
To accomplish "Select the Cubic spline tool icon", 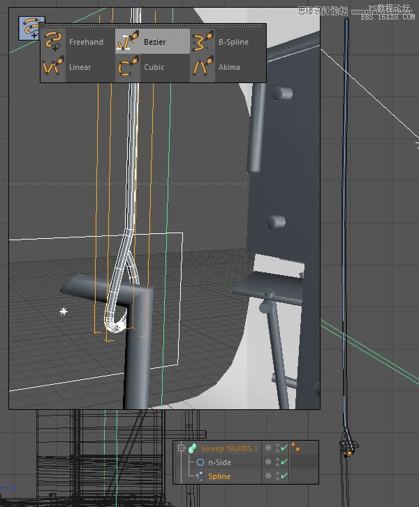I will [128, 66].
